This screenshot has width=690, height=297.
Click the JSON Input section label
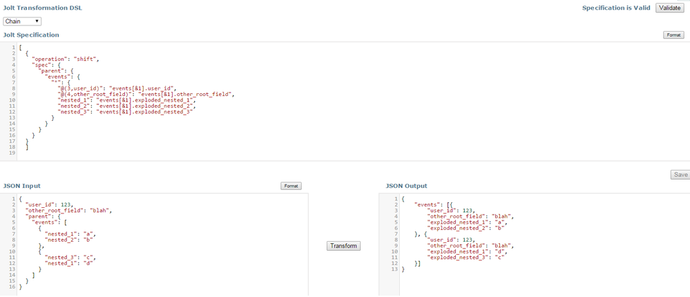click(x=22, y=186)
